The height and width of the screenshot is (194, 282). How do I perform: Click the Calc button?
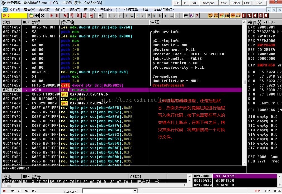224,3
